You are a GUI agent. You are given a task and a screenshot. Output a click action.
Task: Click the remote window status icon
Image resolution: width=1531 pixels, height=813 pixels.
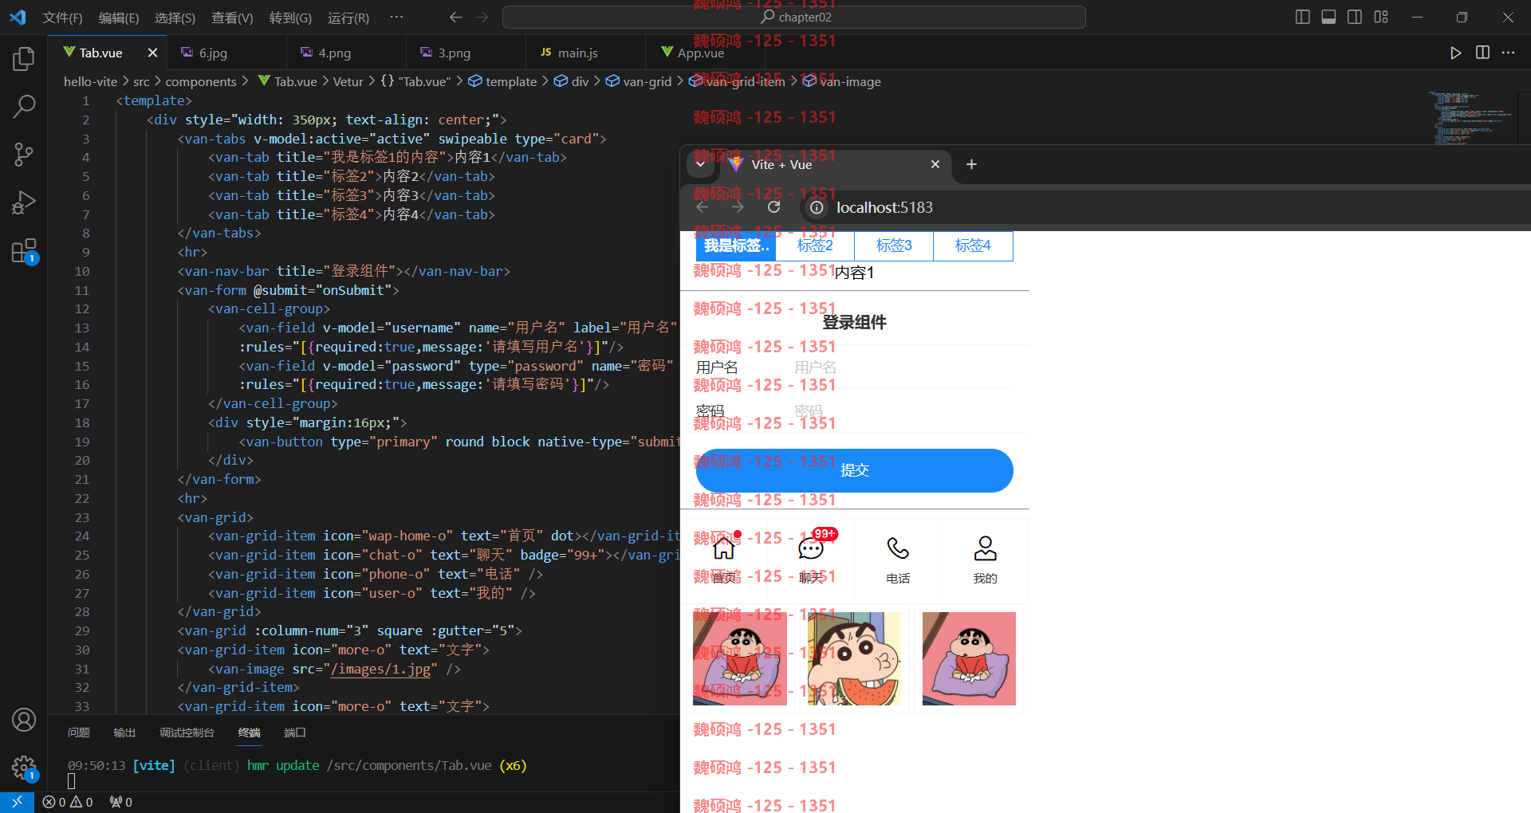tap(17, 802)
